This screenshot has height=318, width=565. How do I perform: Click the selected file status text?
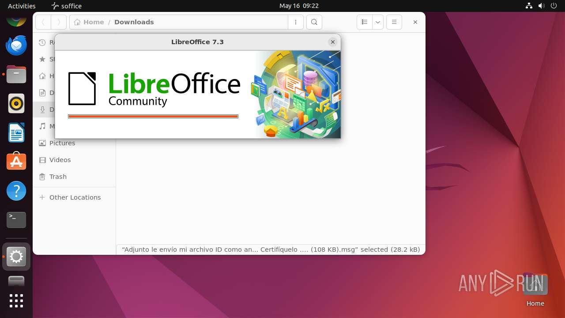click(271, 250)
